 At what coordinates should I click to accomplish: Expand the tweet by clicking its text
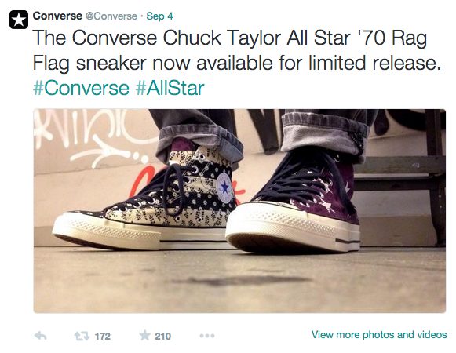(x=235, y=50)
